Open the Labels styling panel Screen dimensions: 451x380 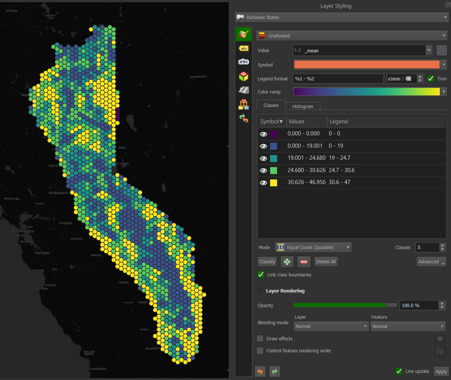(x=244, y=48)
